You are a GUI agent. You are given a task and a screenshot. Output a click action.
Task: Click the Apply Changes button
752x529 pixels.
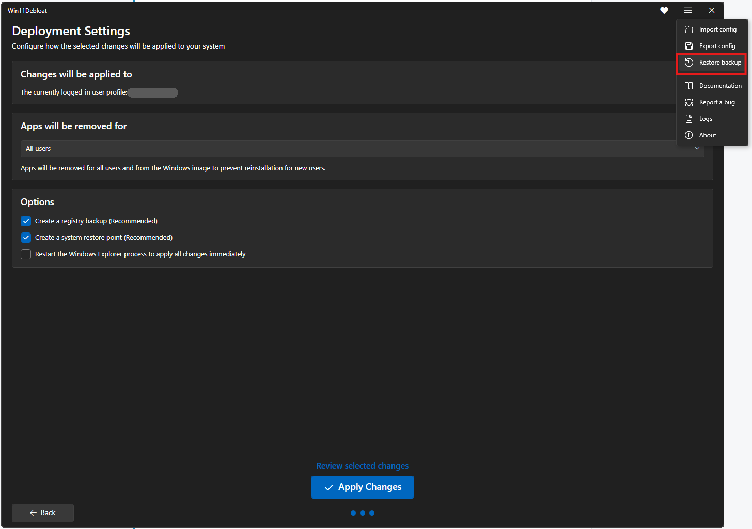pos(363,487)
